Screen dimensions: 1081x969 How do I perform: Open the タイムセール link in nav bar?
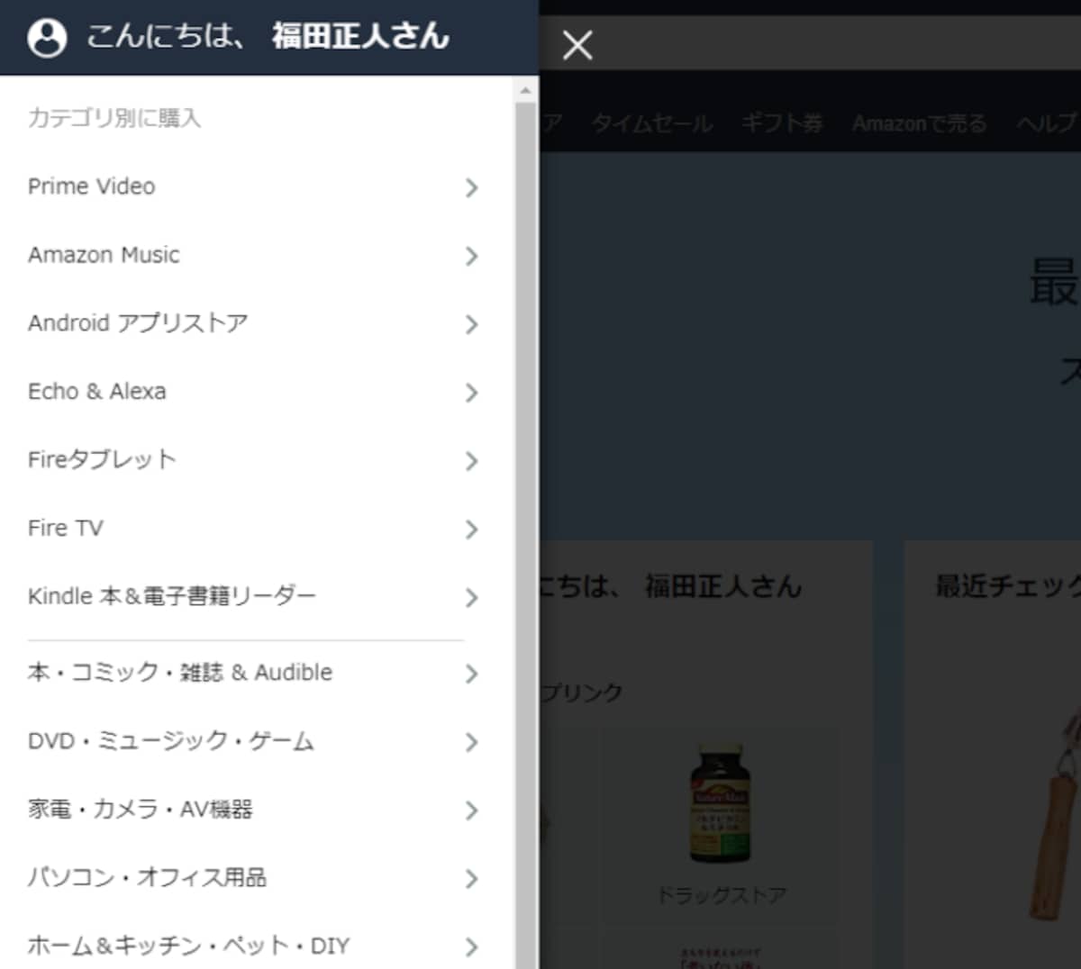click(652, 123)
